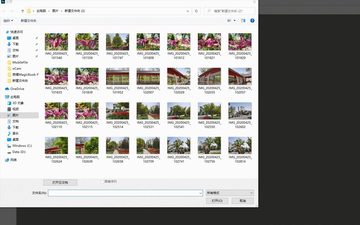Image resolution: width=360 pixels, height=225 pixels.
Task: Click the Help question mark icon
Action: tap(252, 20)
